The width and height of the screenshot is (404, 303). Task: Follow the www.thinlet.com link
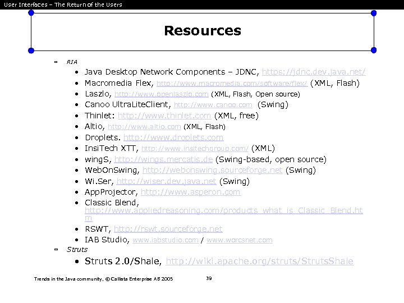pyautogui.click(x=164, y=116)
